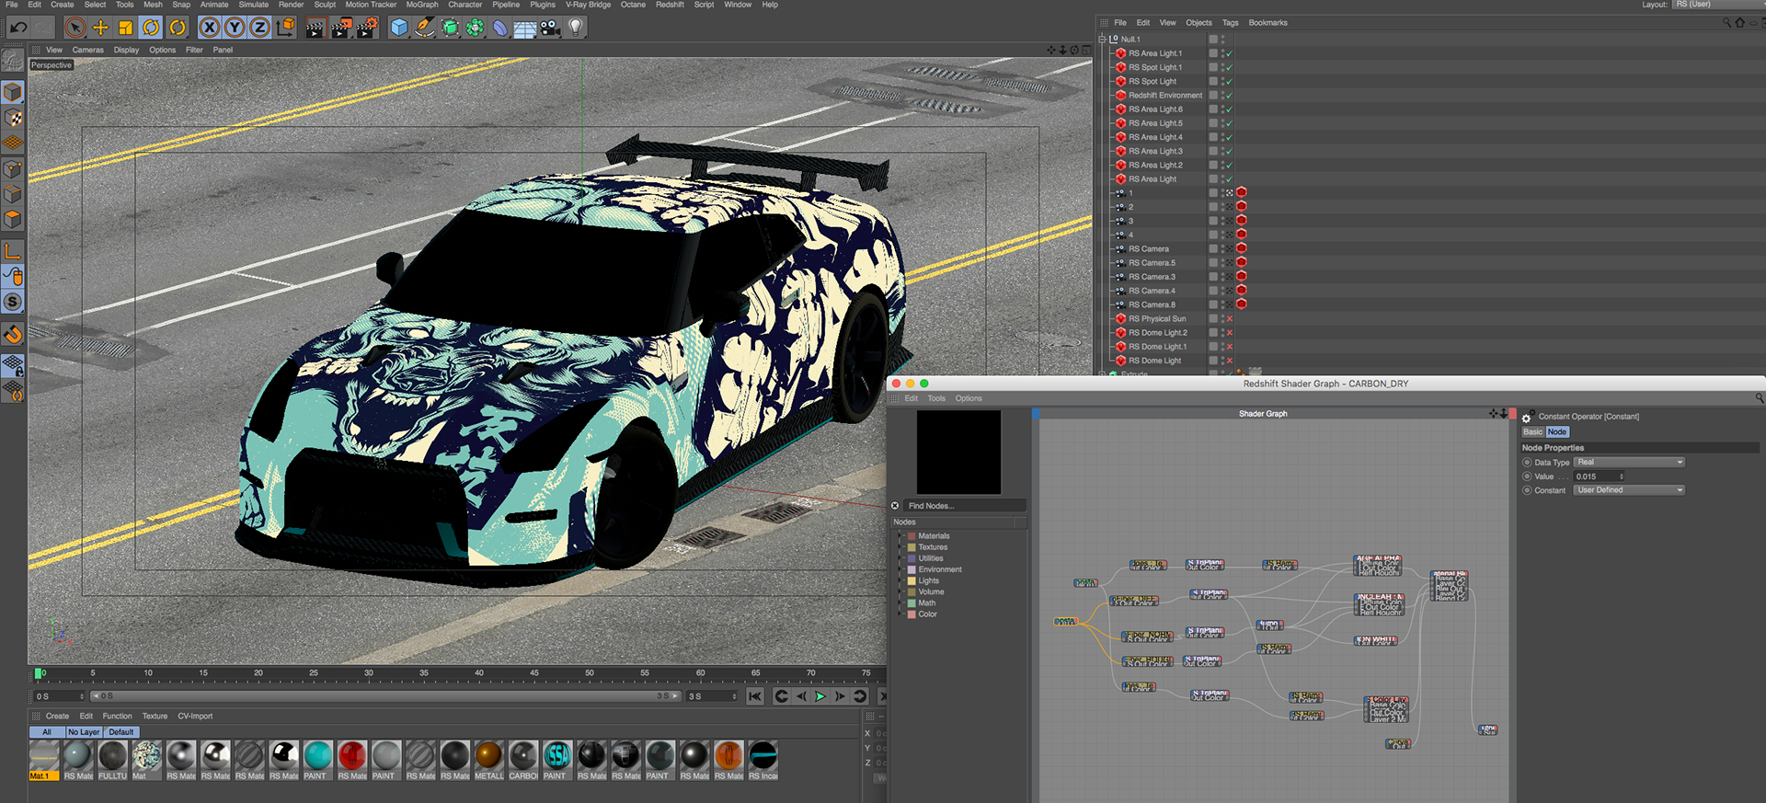Select the Move tool

point(100,28)
